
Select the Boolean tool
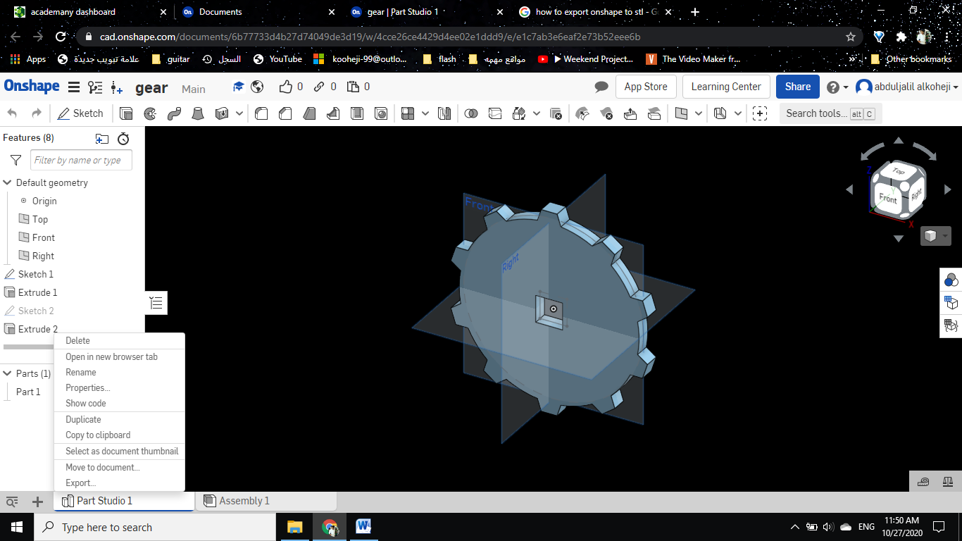471,113
